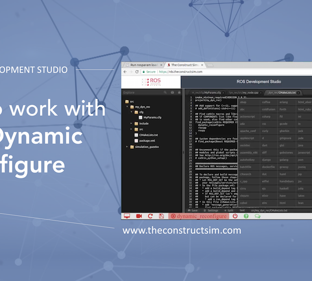312x281 pixels.
Task: Open Settings in the editor status bar
Action: pyautogui.click(x=211, y=210)
